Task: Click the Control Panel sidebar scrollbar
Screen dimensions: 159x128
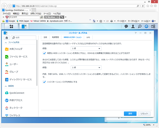Action: 37,63
